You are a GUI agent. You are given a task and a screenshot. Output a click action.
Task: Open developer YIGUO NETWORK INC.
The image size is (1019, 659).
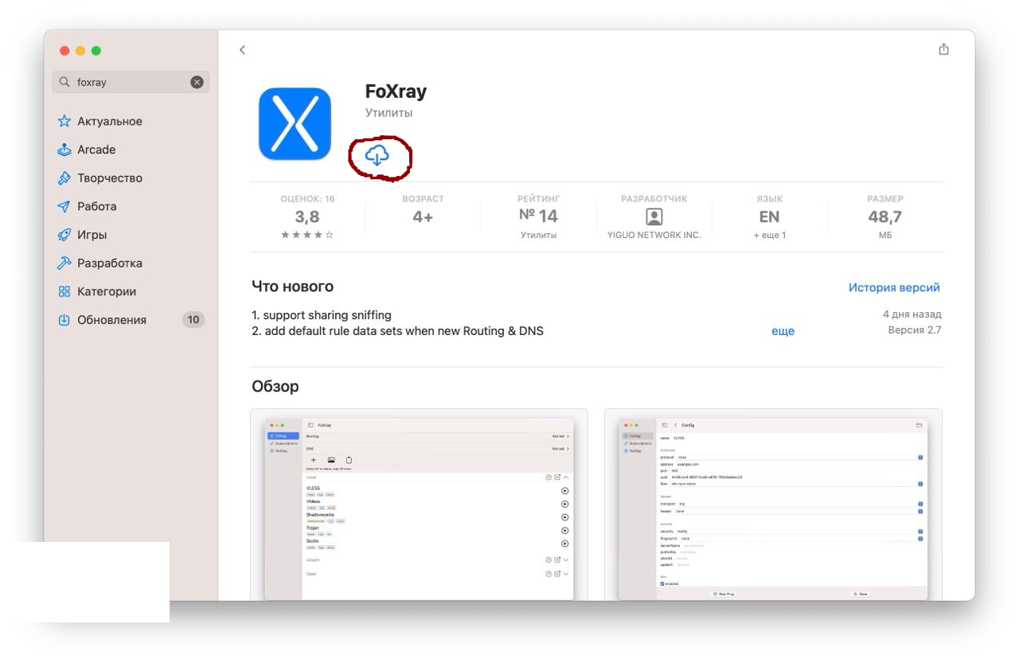654,235
